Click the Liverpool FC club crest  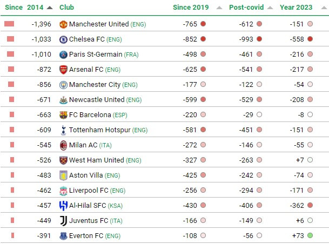tap(63, 191)
